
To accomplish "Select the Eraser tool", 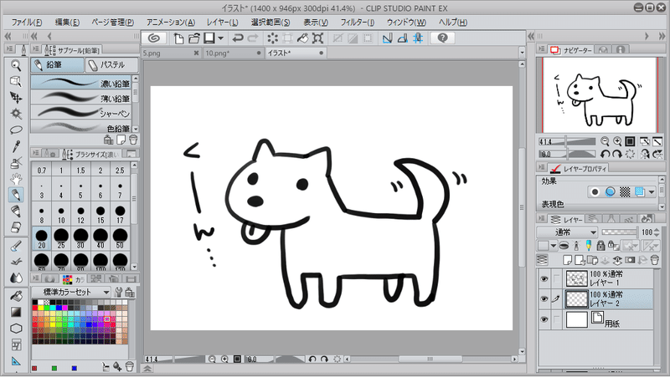I will tap(16, 227).
